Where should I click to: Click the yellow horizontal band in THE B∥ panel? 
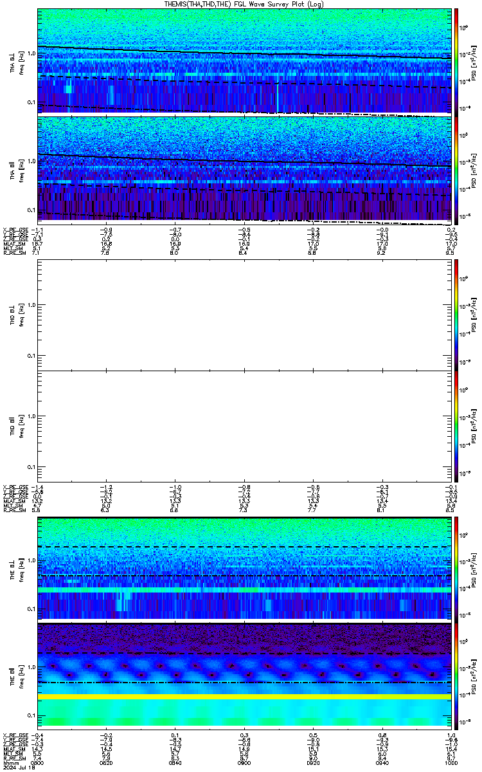[244, 697]
